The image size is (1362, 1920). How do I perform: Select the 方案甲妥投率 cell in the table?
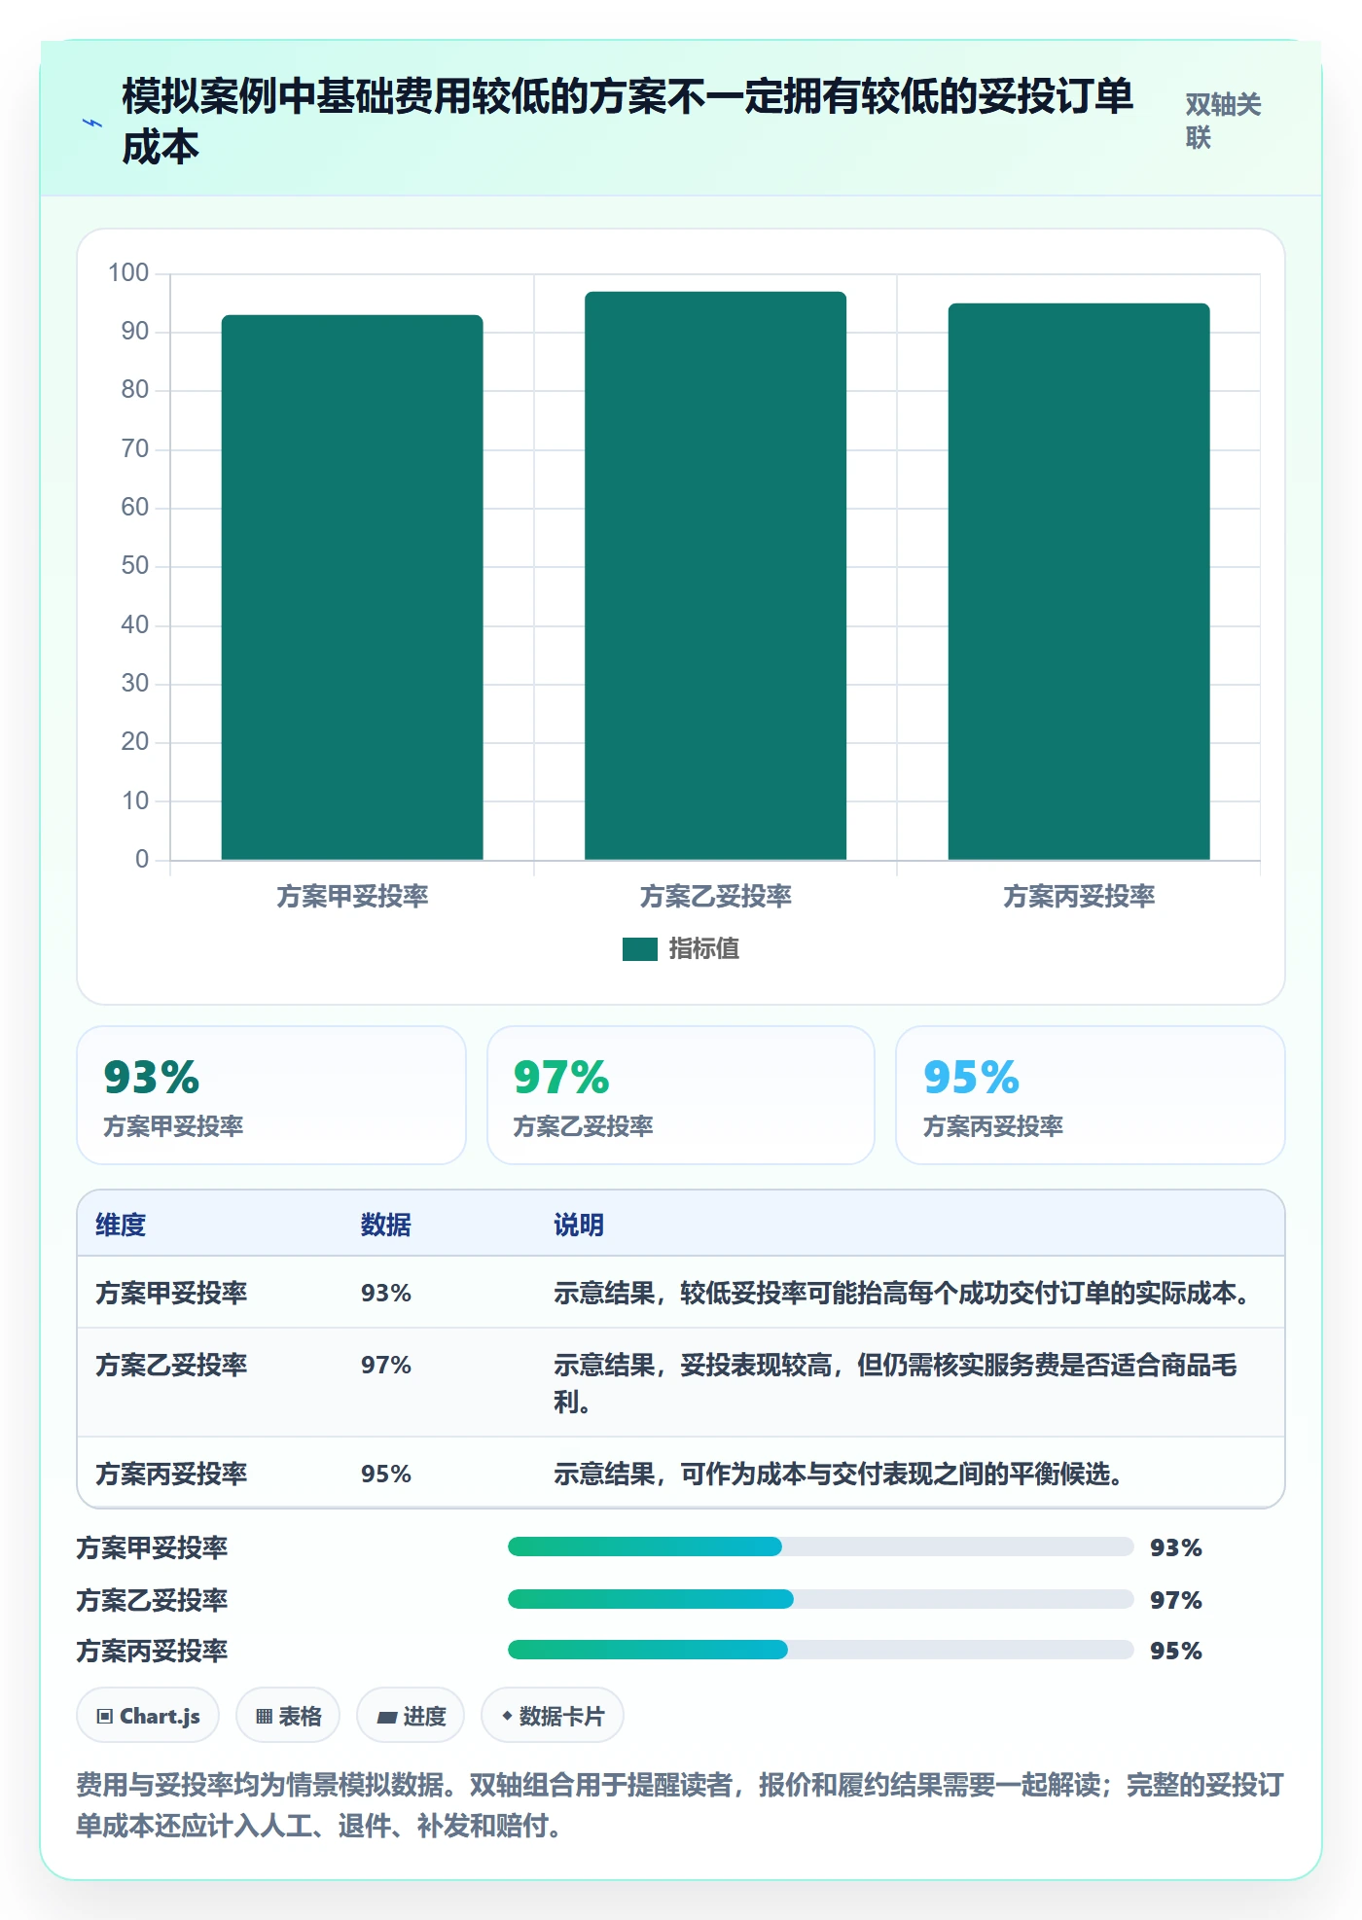coord(171,1293)
